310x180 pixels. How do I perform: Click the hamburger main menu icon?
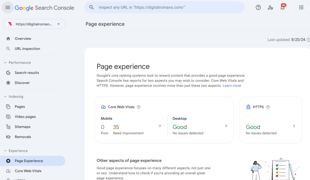point(8,8)
